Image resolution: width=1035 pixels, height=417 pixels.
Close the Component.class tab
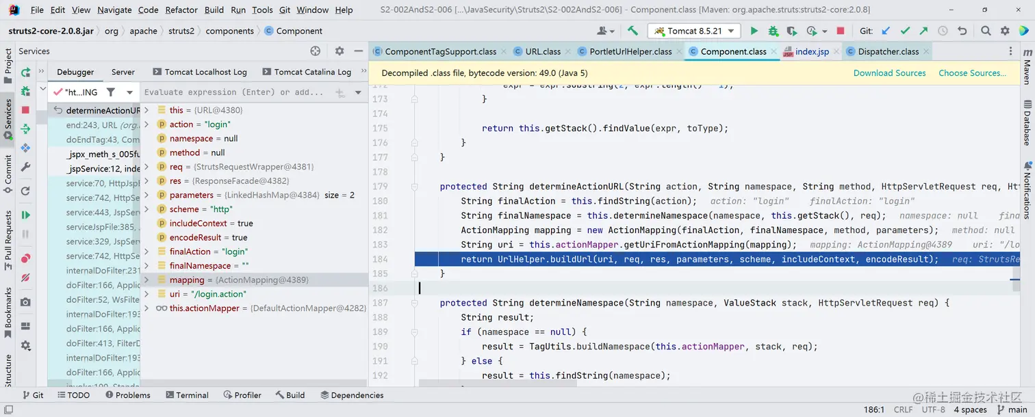(774, 51)
